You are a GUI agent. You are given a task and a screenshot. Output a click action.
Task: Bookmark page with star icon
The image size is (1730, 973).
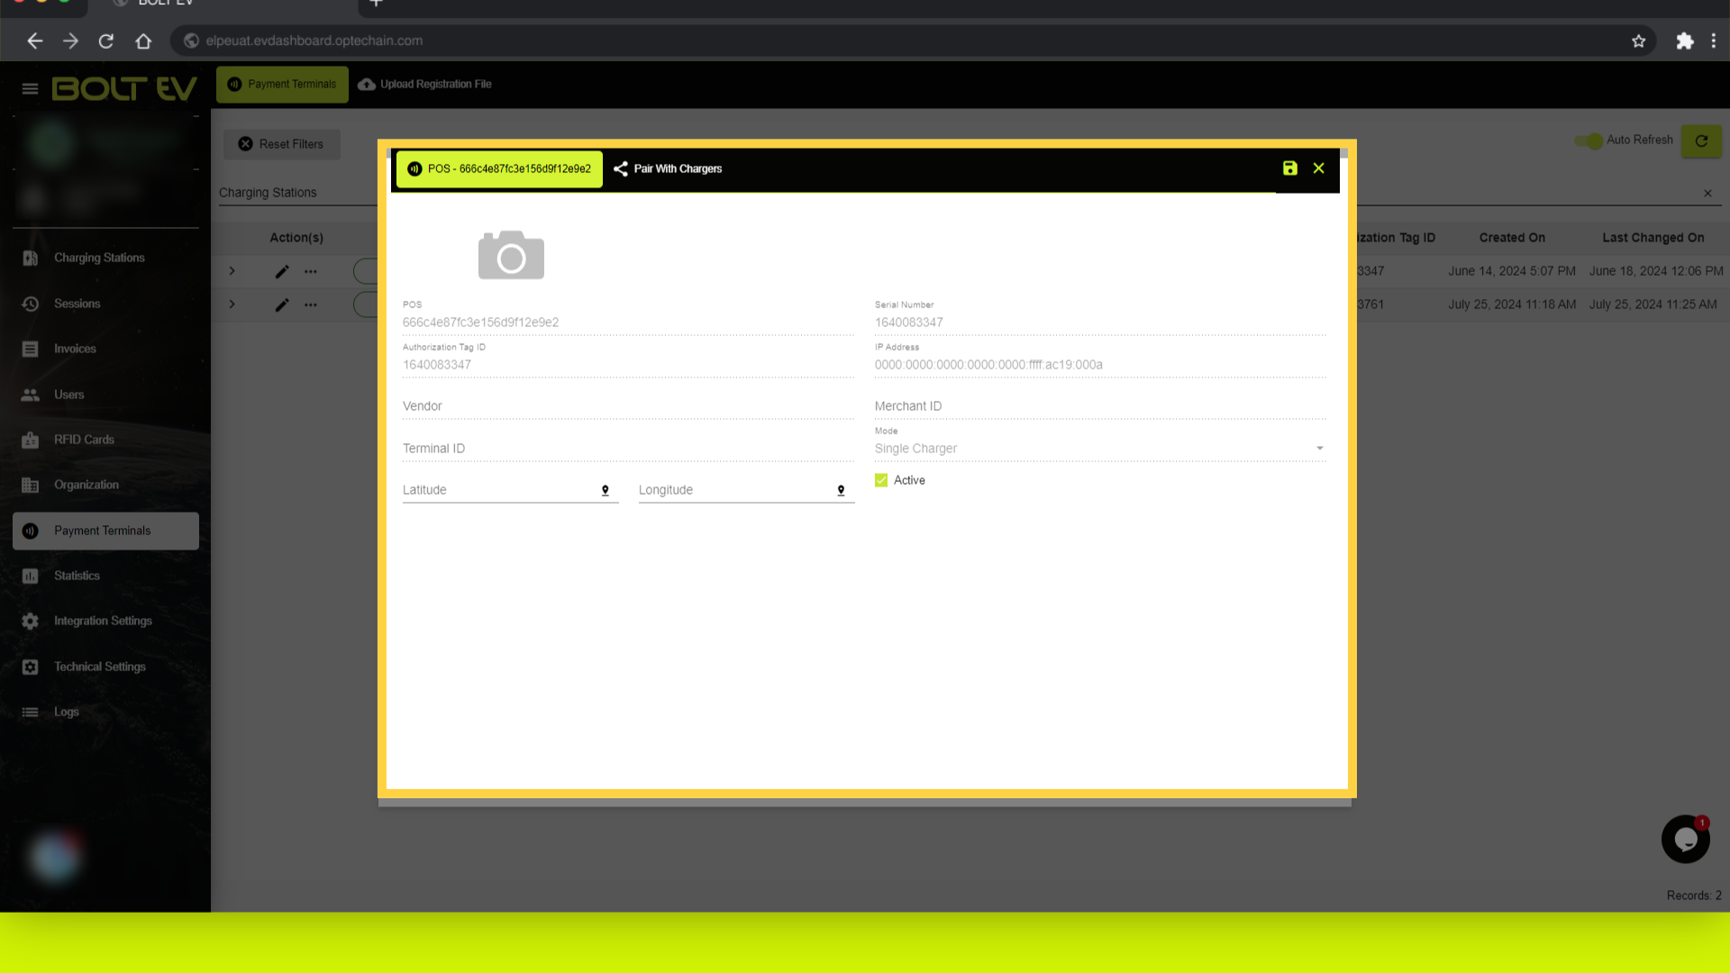tap(1638, 41)
